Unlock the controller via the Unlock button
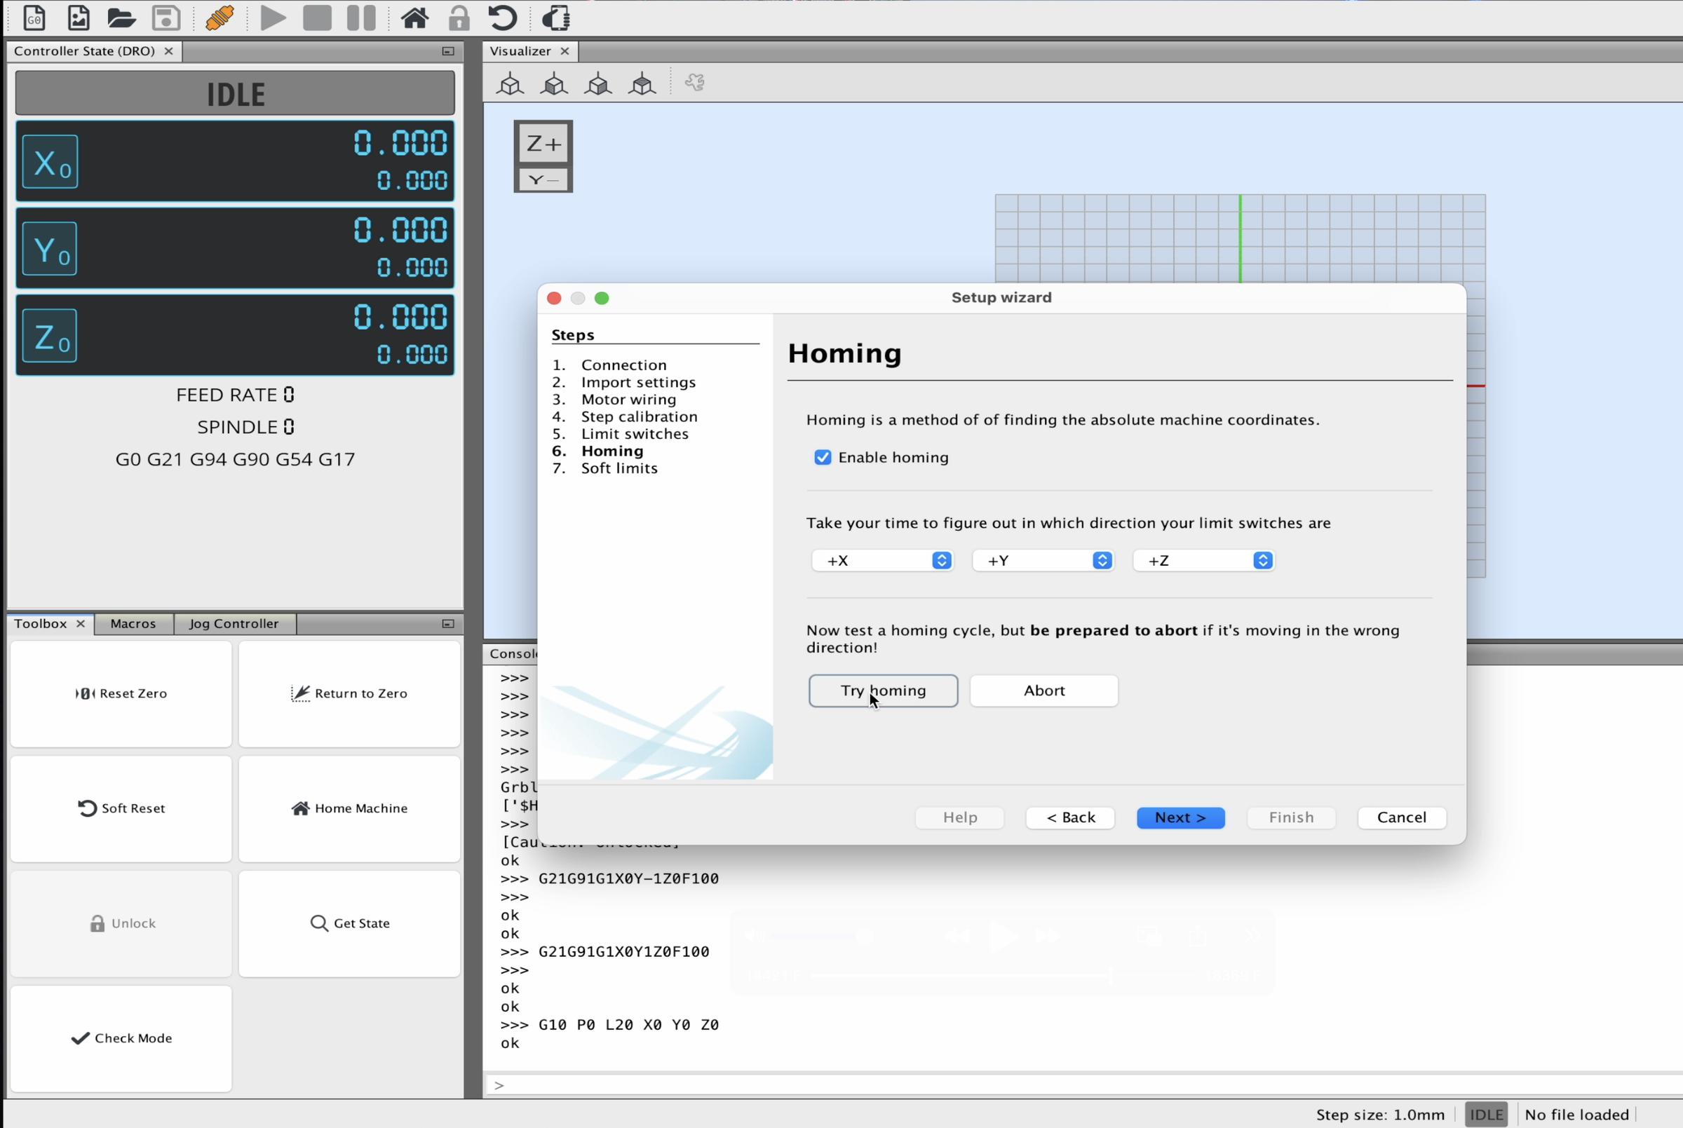This screenshot has height=1128, width=1683. pyautogui.click(x=121, y=923)
